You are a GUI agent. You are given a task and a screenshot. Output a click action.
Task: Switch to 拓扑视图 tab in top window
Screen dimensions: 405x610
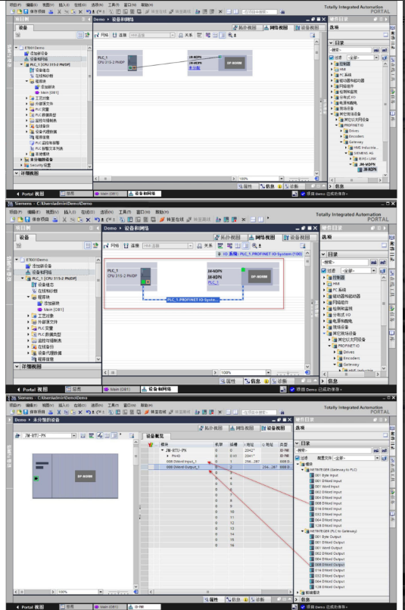245,27
